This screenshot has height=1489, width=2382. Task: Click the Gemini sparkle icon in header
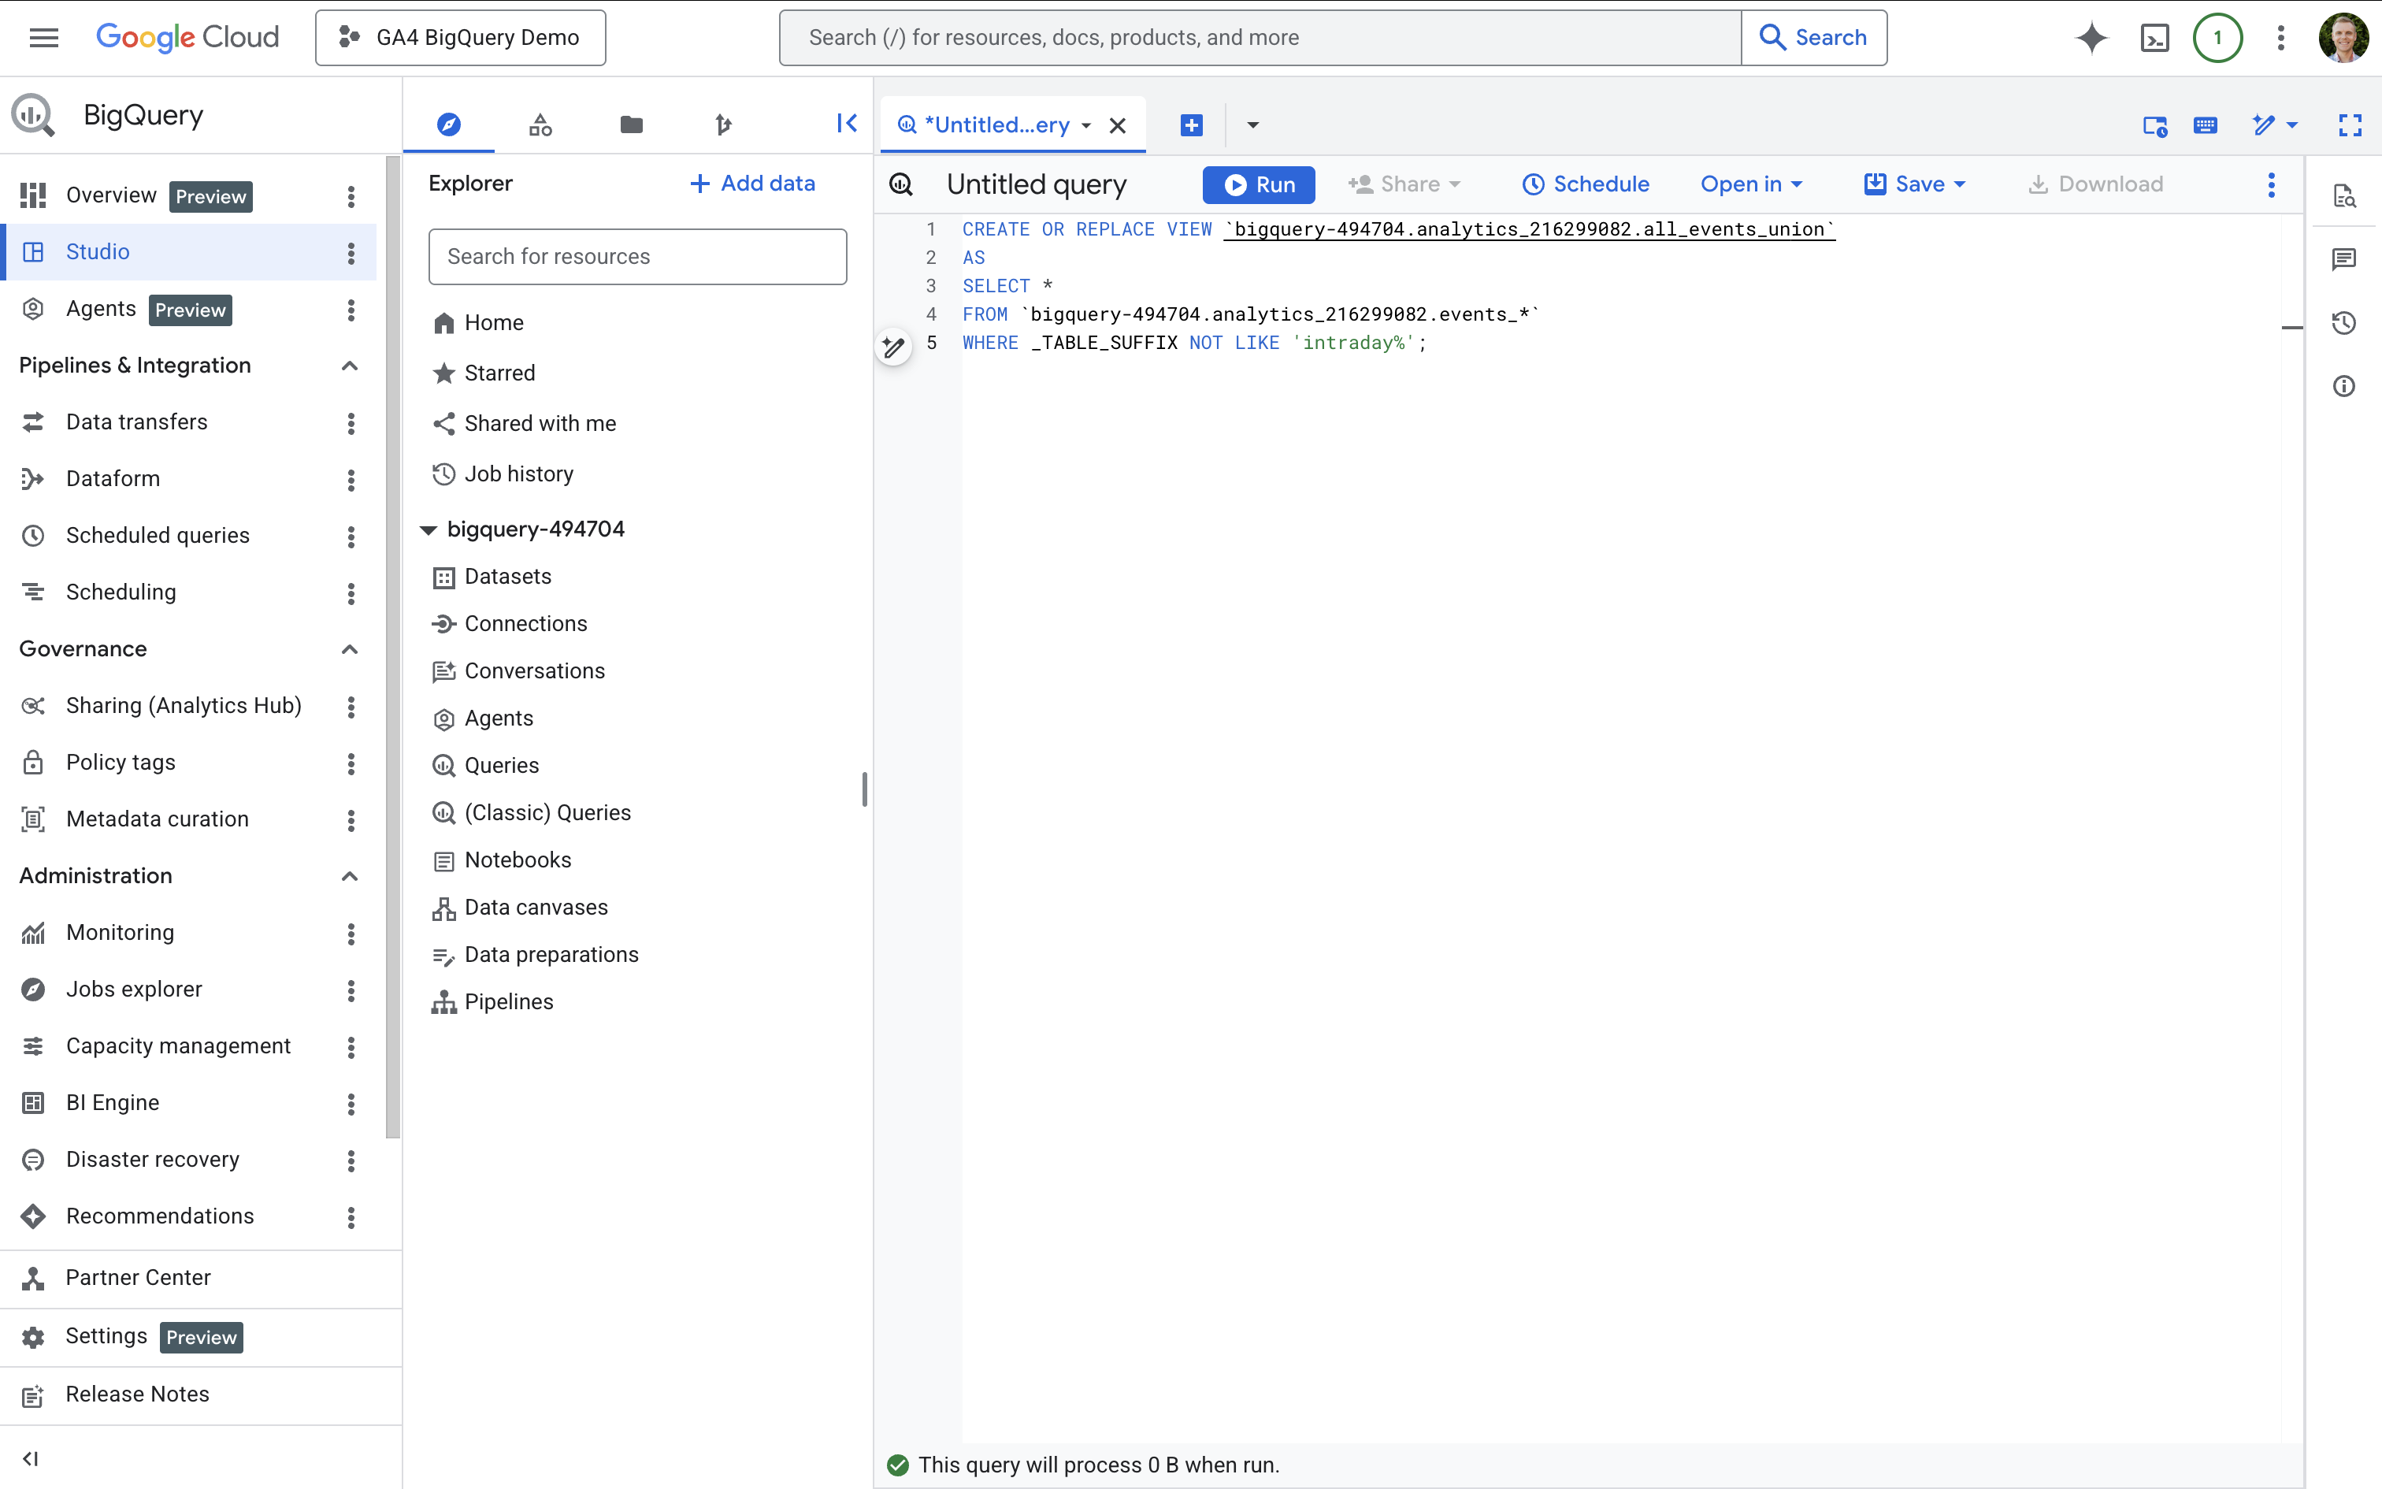(2091, 38)
